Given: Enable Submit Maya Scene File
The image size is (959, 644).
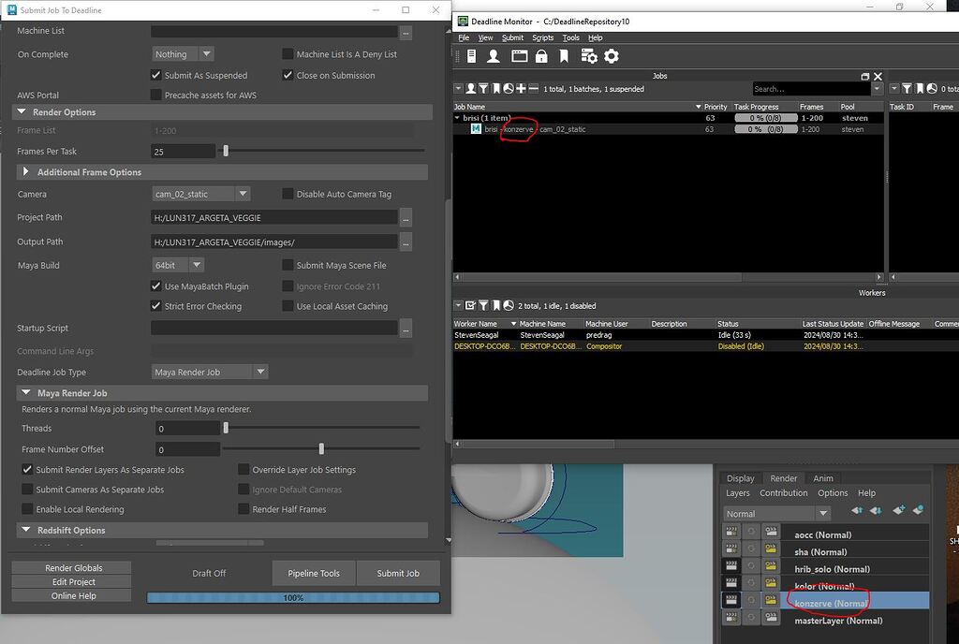Looking at the screenshot, I should pos(288,266).
